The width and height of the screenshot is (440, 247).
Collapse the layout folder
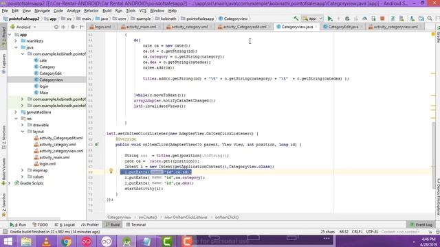pos(23,131)
